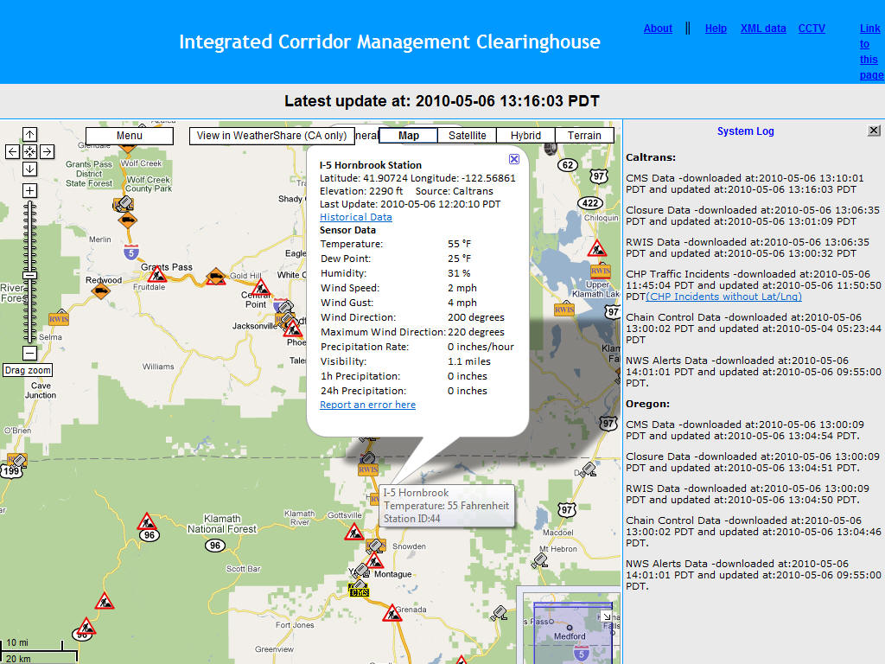Click 'Report an error here' link
This screenshot has height=664, width=885.
pyautogui.click(x=367, y=405)
